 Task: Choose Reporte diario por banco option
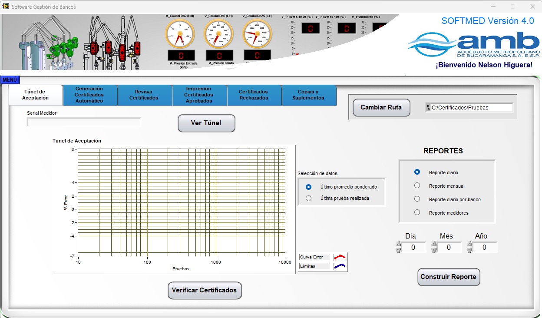417,199
